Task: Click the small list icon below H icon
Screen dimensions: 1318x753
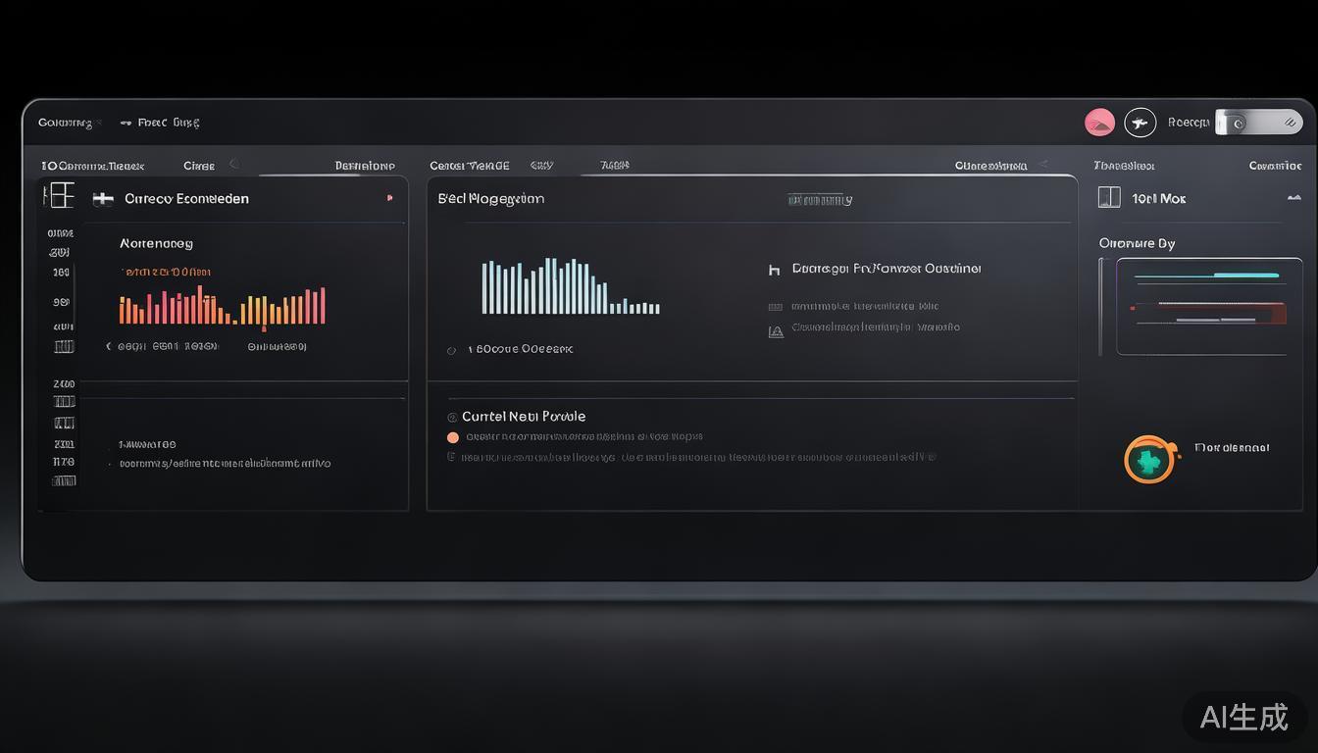Action: click(775, 307)
